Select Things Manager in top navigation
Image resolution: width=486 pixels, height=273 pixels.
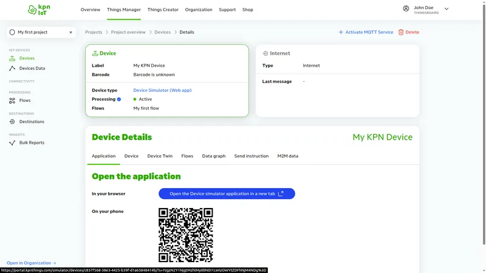(124, 10)
